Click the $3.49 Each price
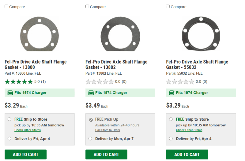The height and width of the screenshot is (161, 245). pyautogui.click(x=97, y=106)
